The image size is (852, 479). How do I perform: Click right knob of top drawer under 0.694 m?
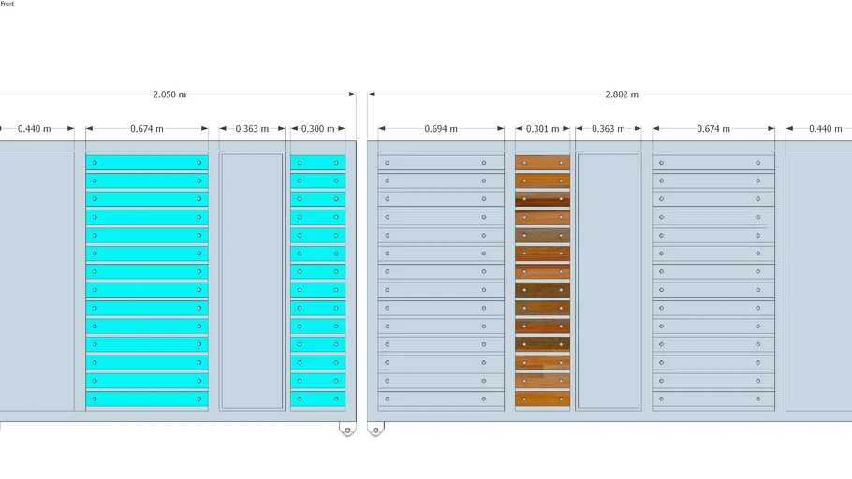484,163
